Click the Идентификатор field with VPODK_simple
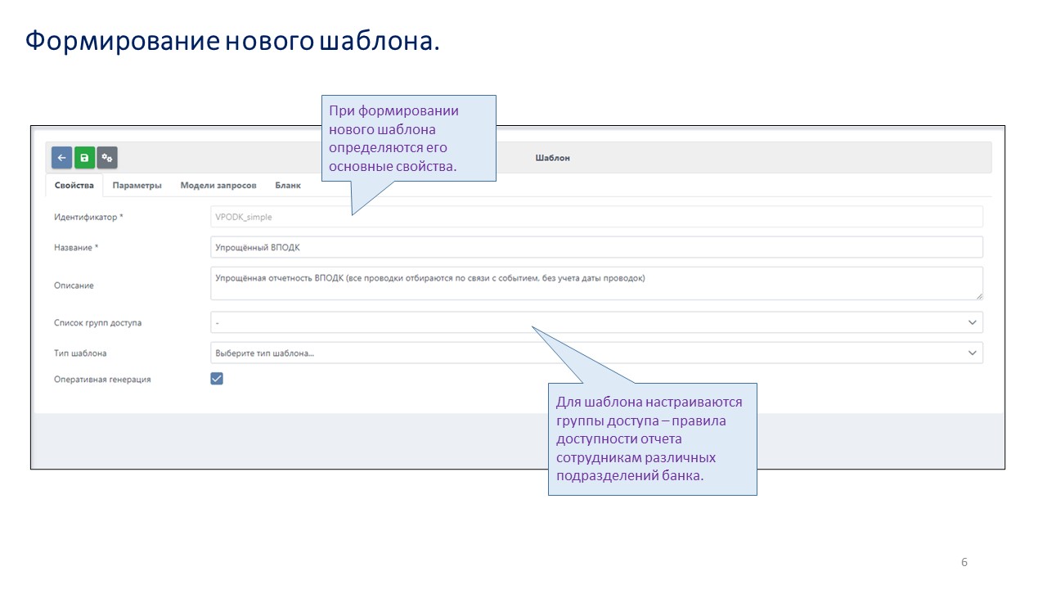Viewport: 1047px width, 589px height. [596, 217]
